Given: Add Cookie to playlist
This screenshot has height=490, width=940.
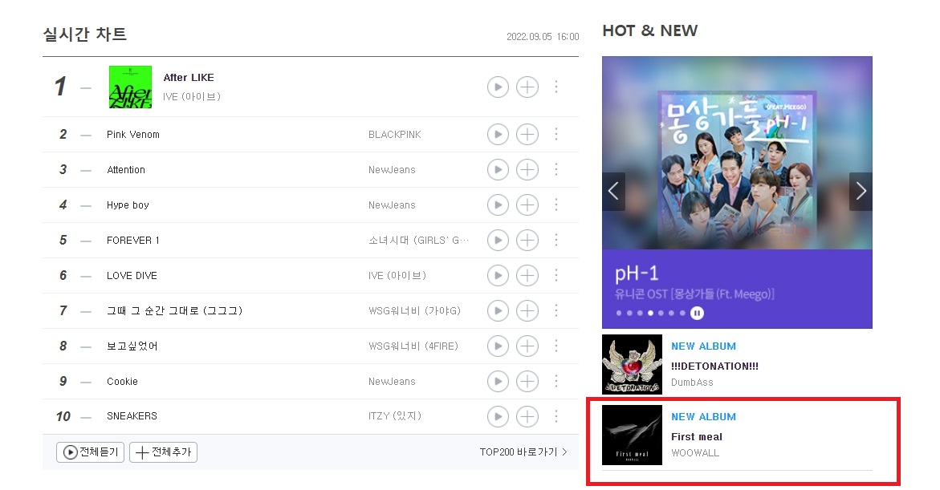Looking at the screenshot, I should [x=527, y=381].
